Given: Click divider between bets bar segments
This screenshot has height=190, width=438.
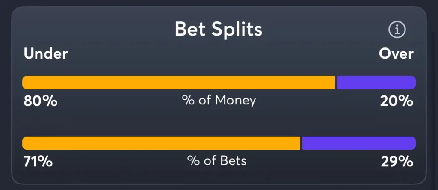Looking at the screenshot, I should pyautogui.click(x=302, y=143).
